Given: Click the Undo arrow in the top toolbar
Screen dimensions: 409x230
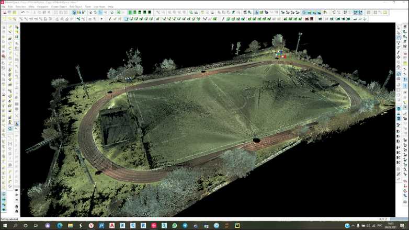Looking at the screenshot, I should [x=22, y=12].
